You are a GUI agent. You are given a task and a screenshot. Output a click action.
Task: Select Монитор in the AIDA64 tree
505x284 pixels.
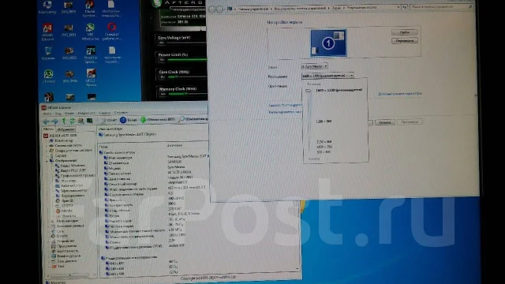pos(65,181)
